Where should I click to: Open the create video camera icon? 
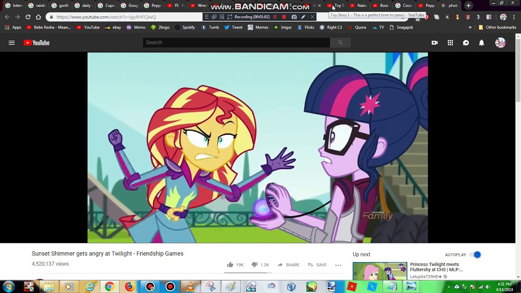pyautogui.click(x=435, y=43)
